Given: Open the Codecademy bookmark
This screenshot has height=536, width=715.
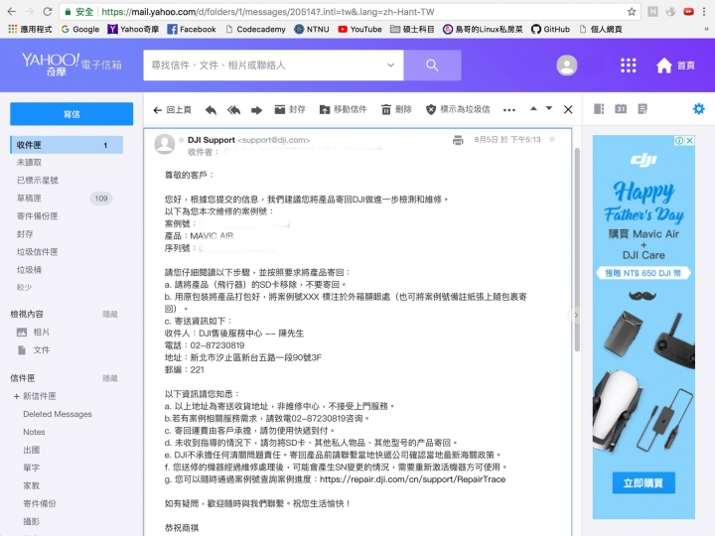Looking at the screenshot, I should pos(256,29).
